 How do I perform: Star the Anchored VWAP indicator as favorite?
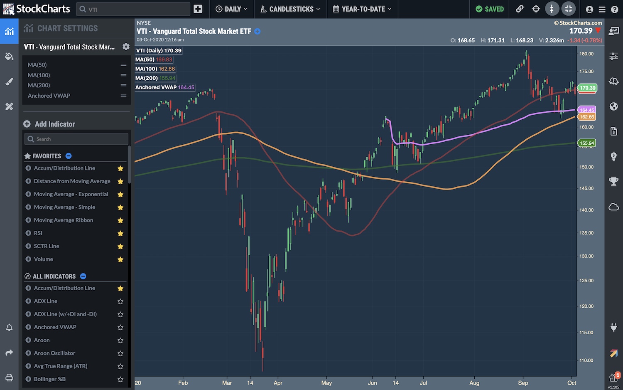tap(120, 327)
